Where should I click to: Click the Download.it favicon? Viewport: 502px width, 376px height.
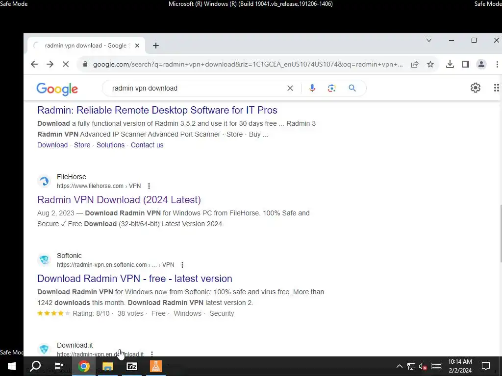click(x=44, y=349)
